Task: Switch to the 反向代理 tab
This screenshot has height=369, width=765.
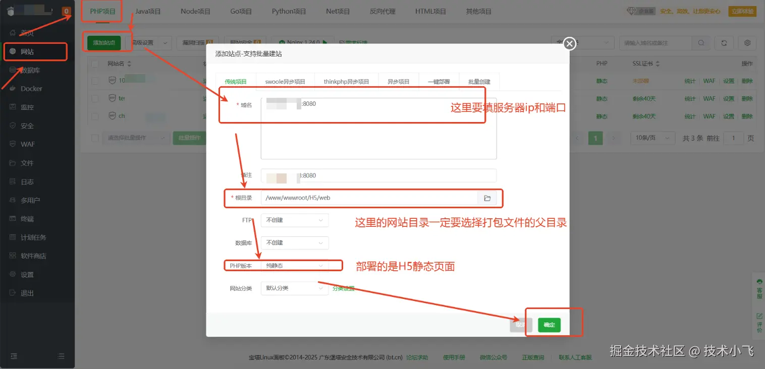Action: [382, 11]
